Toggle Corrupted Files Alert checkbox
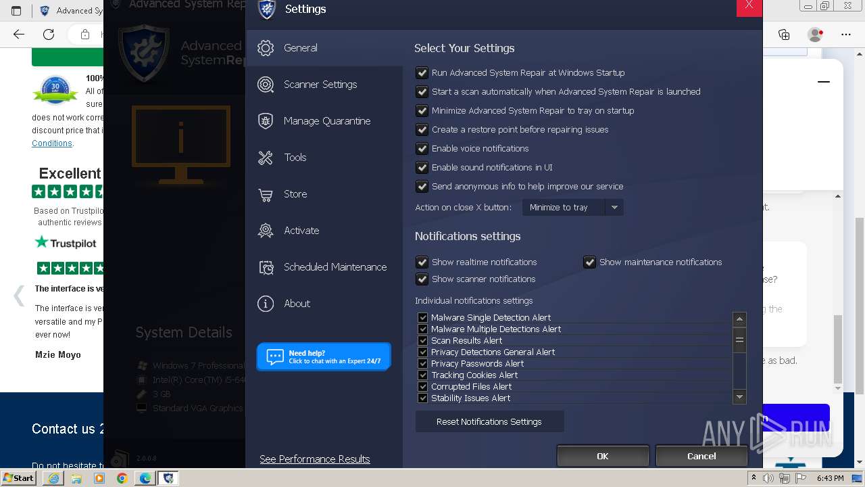 point(422,386)
